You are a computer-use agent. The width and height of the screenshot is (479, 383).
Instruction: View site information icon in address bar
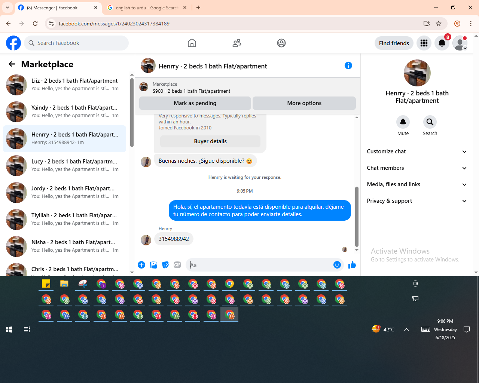[51, 24]
